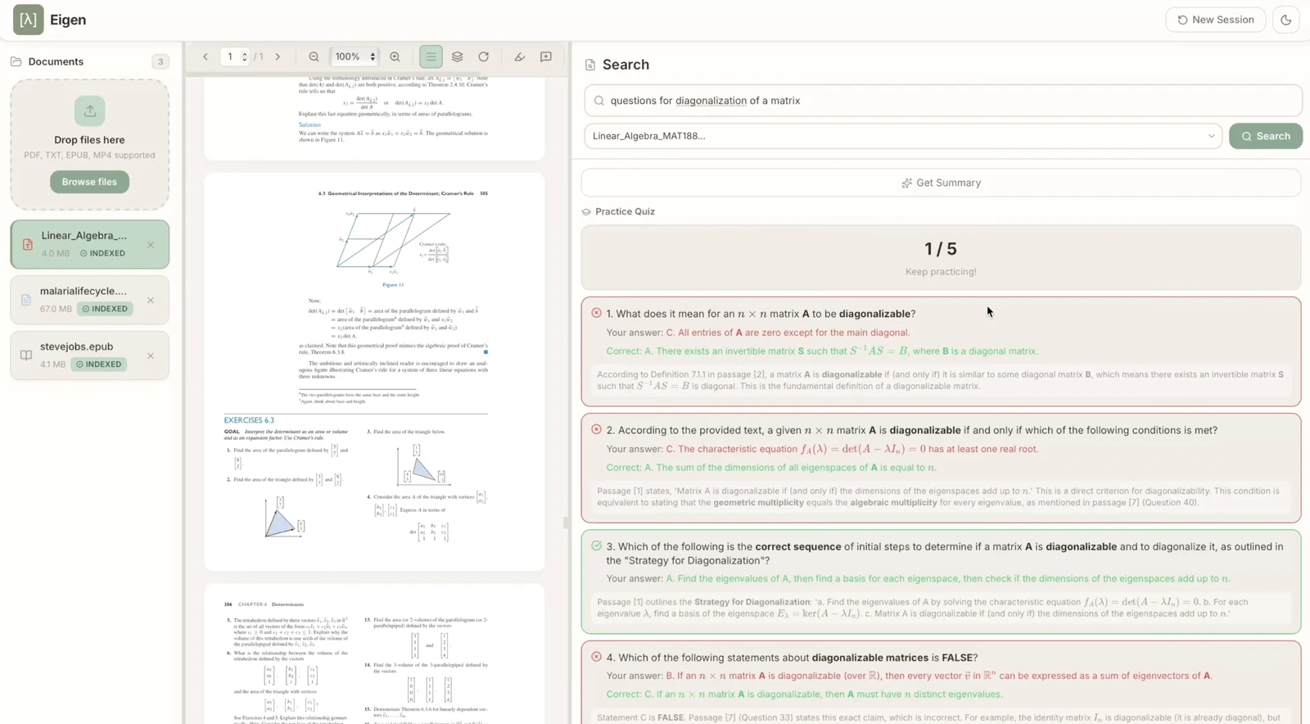Click the 1 / 5 quiz score
This screenshot has height=724, width=1310.
[x=940, y=248]
